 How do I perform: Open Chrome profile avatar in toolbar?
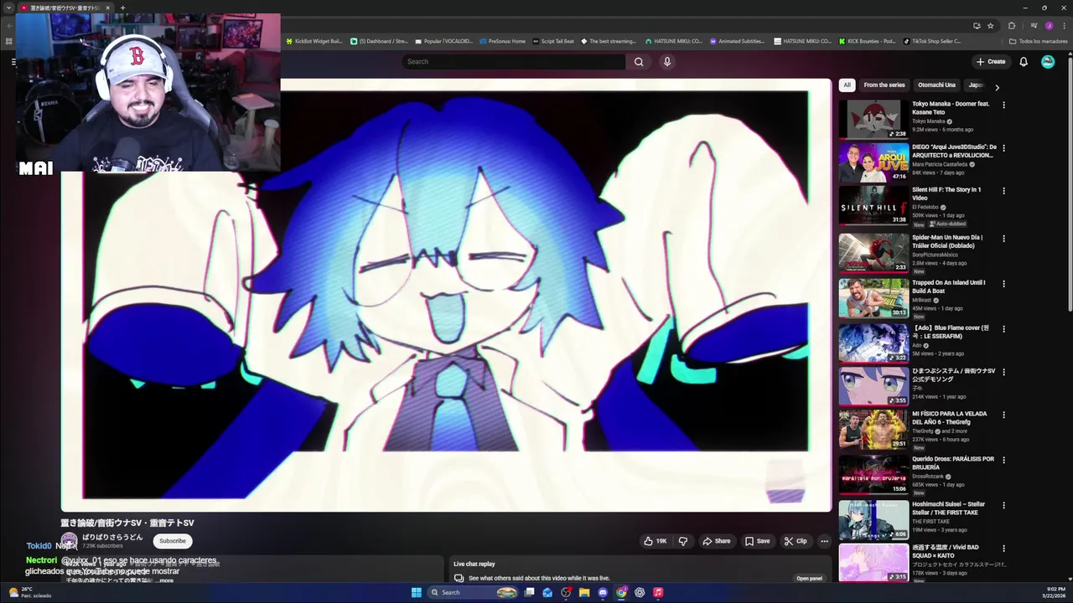tap(1048, 26)
